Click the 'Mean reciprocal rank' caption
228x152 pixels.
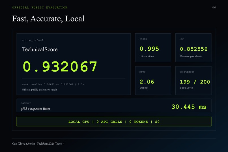(191, 56)
